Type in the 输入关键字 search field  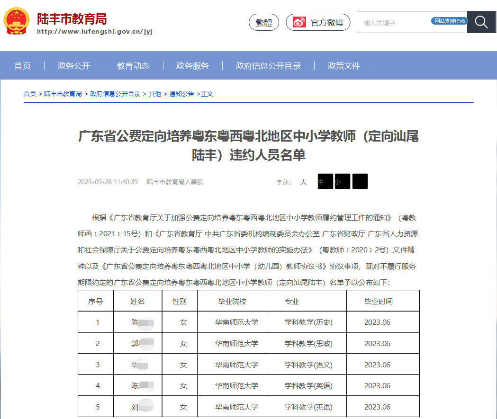click(393, 22)
